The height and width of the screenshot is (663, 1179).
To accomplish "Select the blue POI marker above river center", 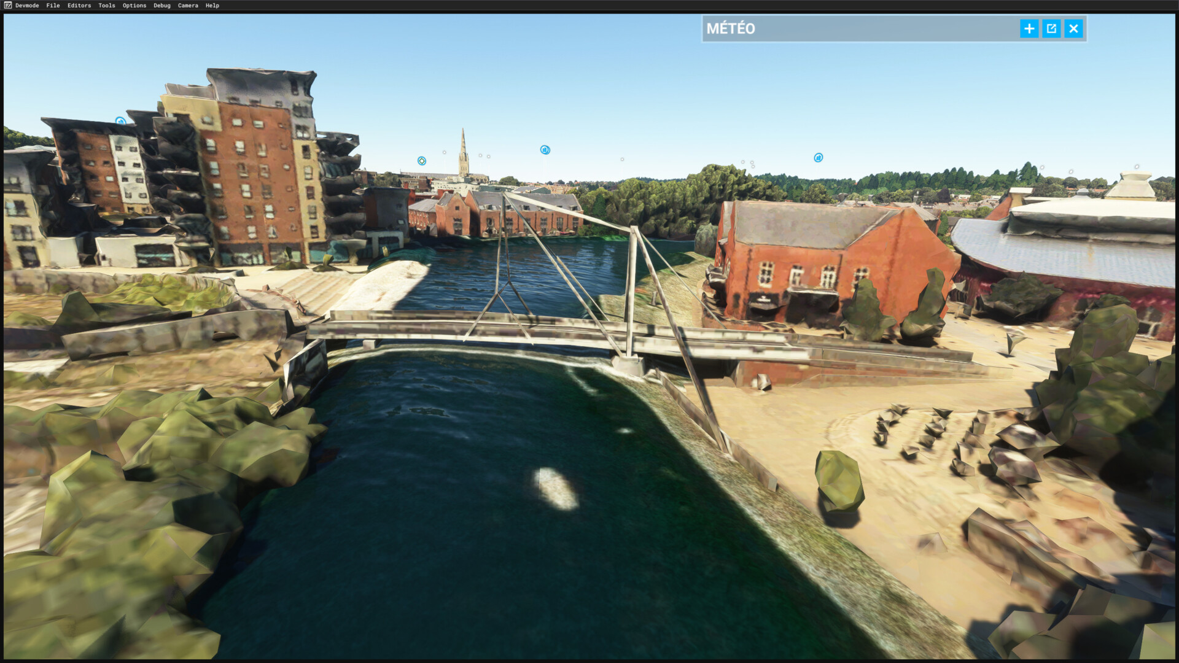I will click(x=545, y=150).
